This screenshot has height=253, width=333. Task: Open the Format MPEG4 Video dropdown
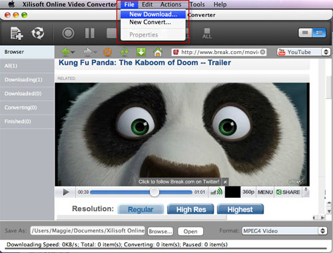pyautogui.click(x=284, y=231)
